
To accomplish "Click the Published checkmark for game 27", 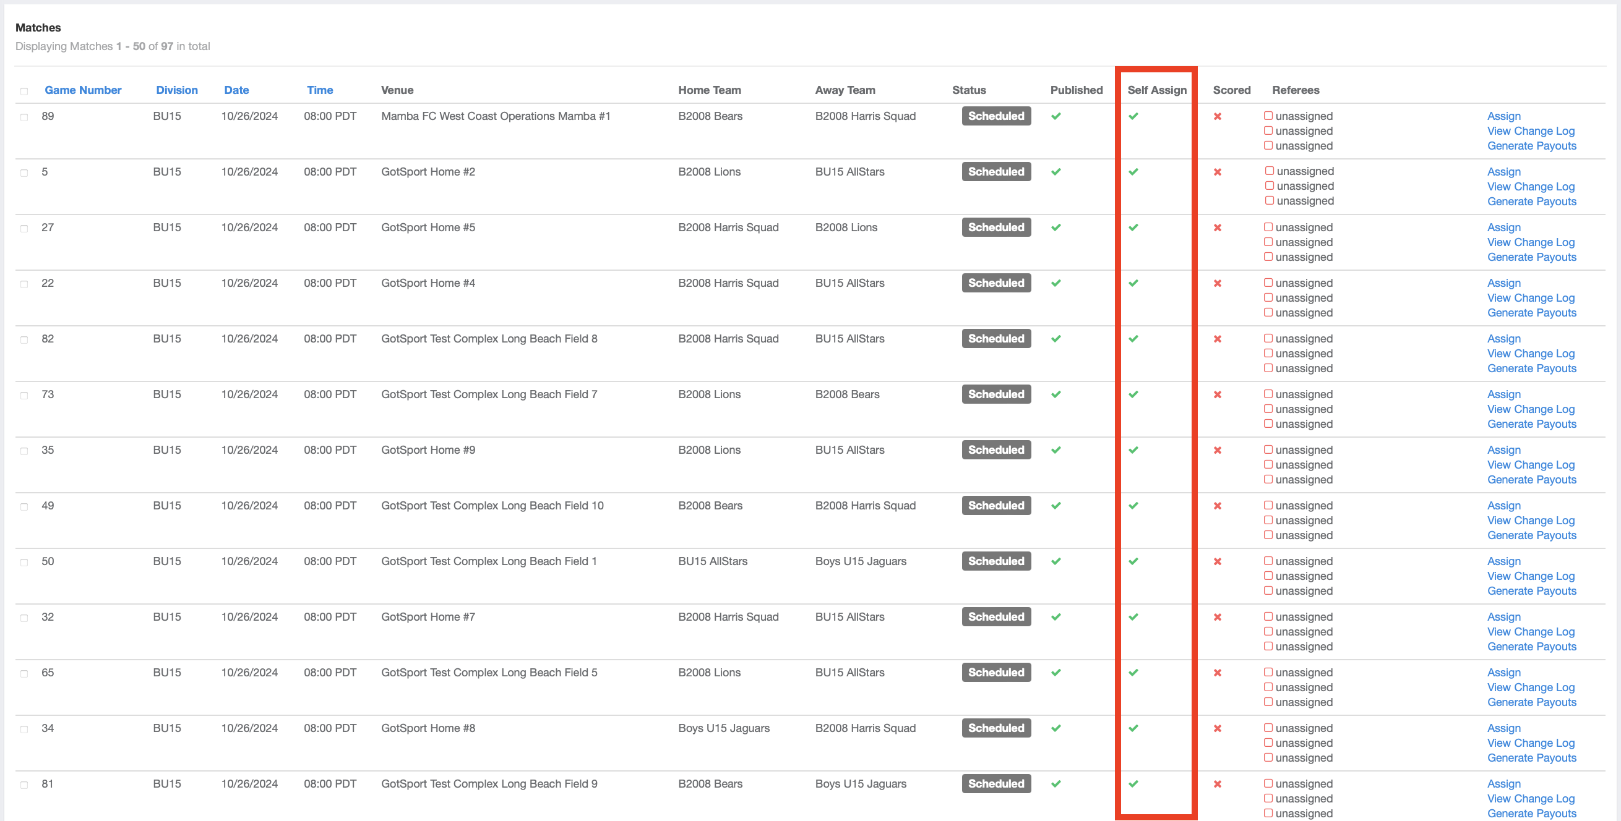I will point(1056,228).
